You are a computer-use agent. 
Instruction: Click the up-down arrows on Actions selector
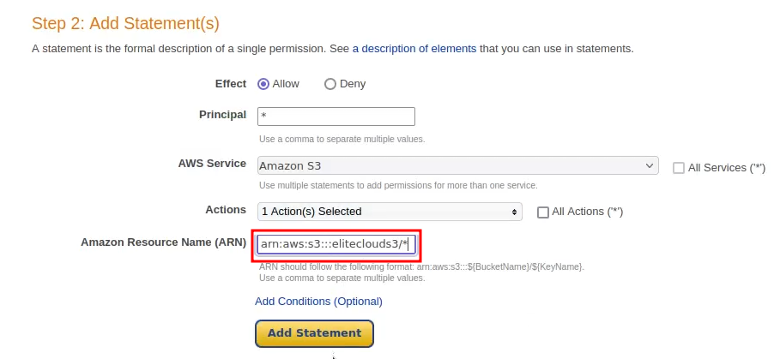514,212
